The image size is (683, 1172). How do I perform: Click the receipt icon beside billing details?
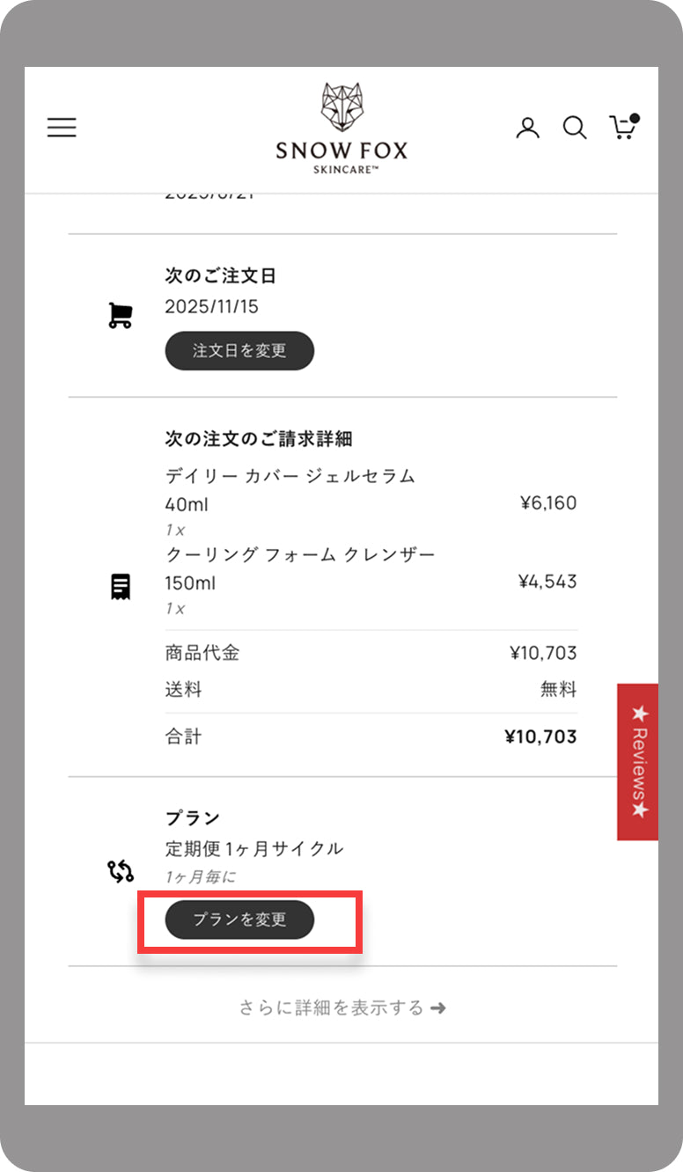click(121, 586)
